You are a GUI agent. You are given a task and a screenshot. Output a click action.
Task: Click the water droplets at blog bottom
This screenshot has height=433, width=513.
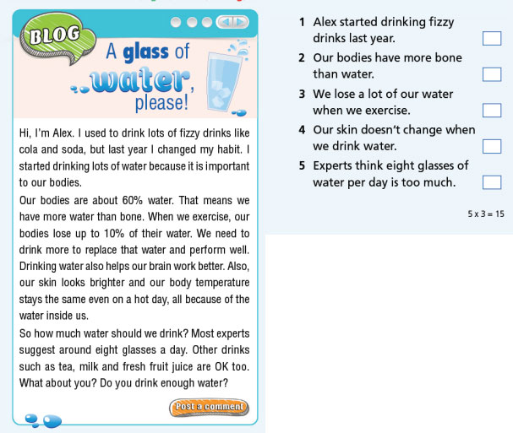coord(42,418)
